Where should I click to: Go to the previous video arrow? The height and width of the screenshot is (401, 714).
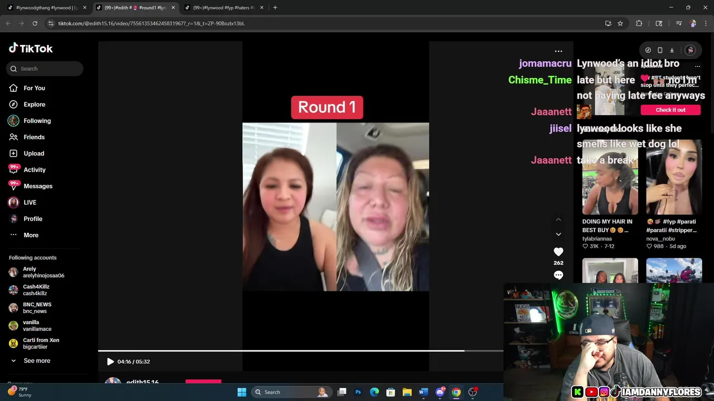558,219
